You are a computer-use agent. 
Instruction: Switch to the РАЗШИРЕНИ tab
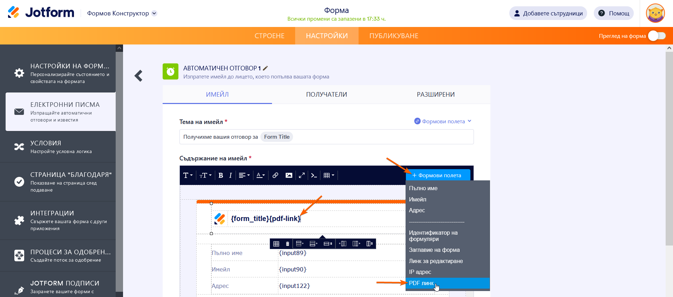coord(436,95)
